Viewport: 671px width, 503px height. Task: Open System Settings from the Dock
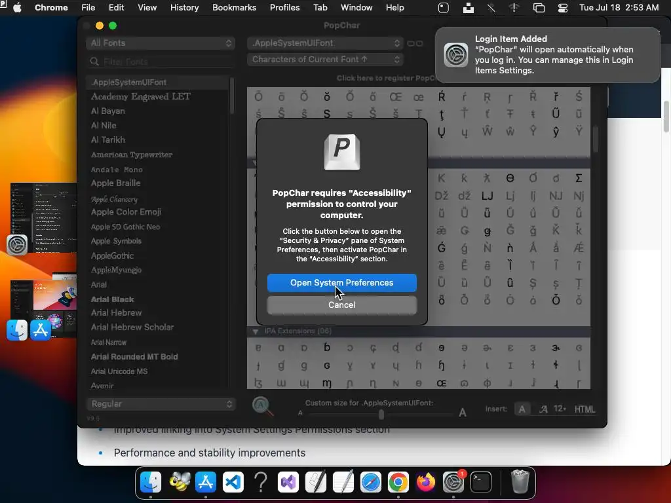(x=453, y=482)
